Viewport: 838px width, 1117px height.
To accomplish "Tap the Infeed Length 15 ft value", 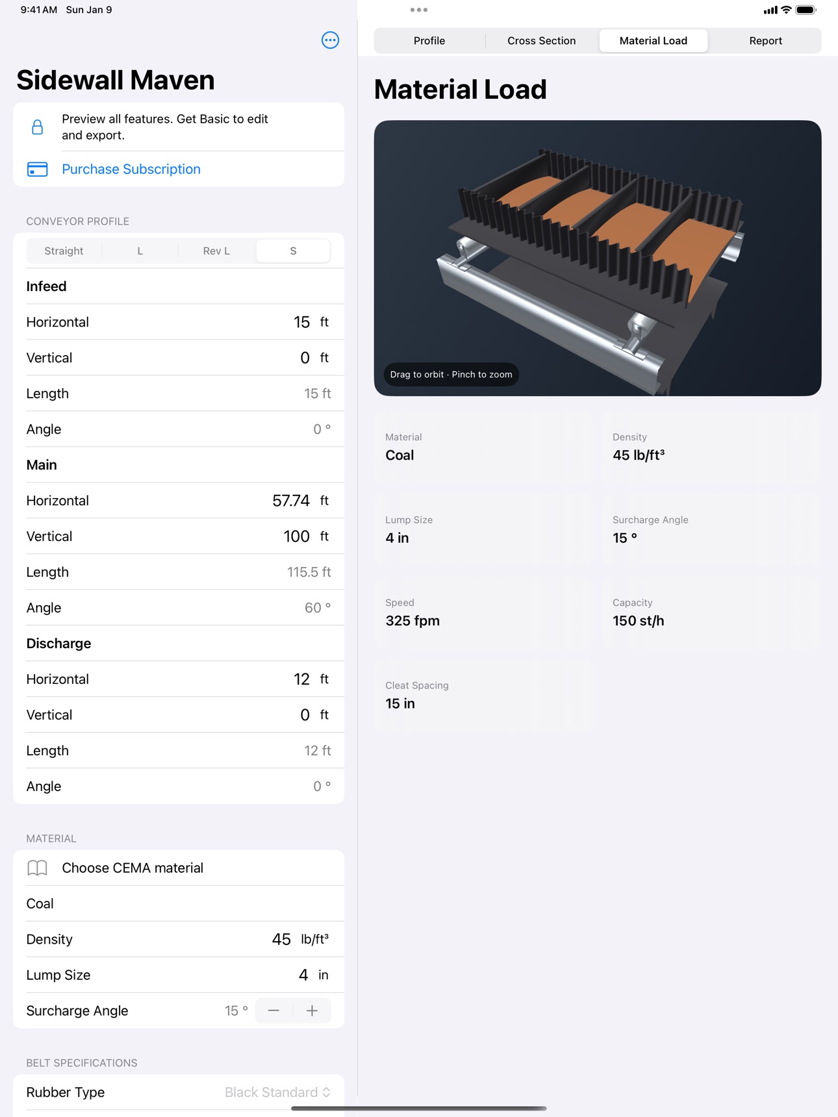I will (x=318, y=394).
